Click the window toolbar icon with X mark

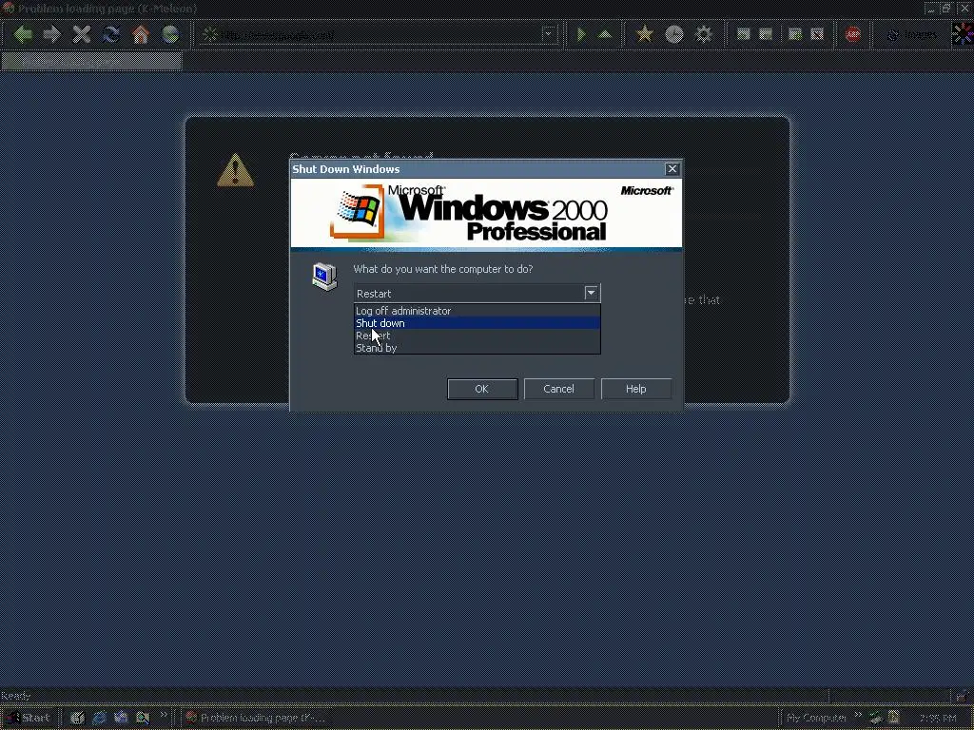[817, 34]
